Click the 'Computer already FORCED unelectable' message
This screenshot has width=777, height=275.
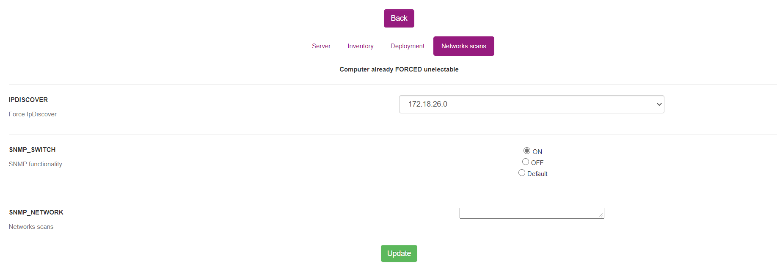399,69
